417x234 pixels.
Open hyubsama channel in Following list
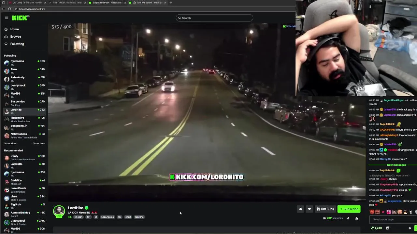click(x=24, y=62)
